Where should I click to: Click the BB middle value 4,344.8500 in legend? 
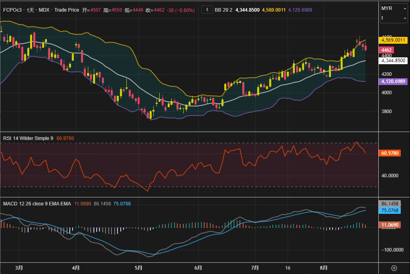pyautogui.click(x=248, y=10)
